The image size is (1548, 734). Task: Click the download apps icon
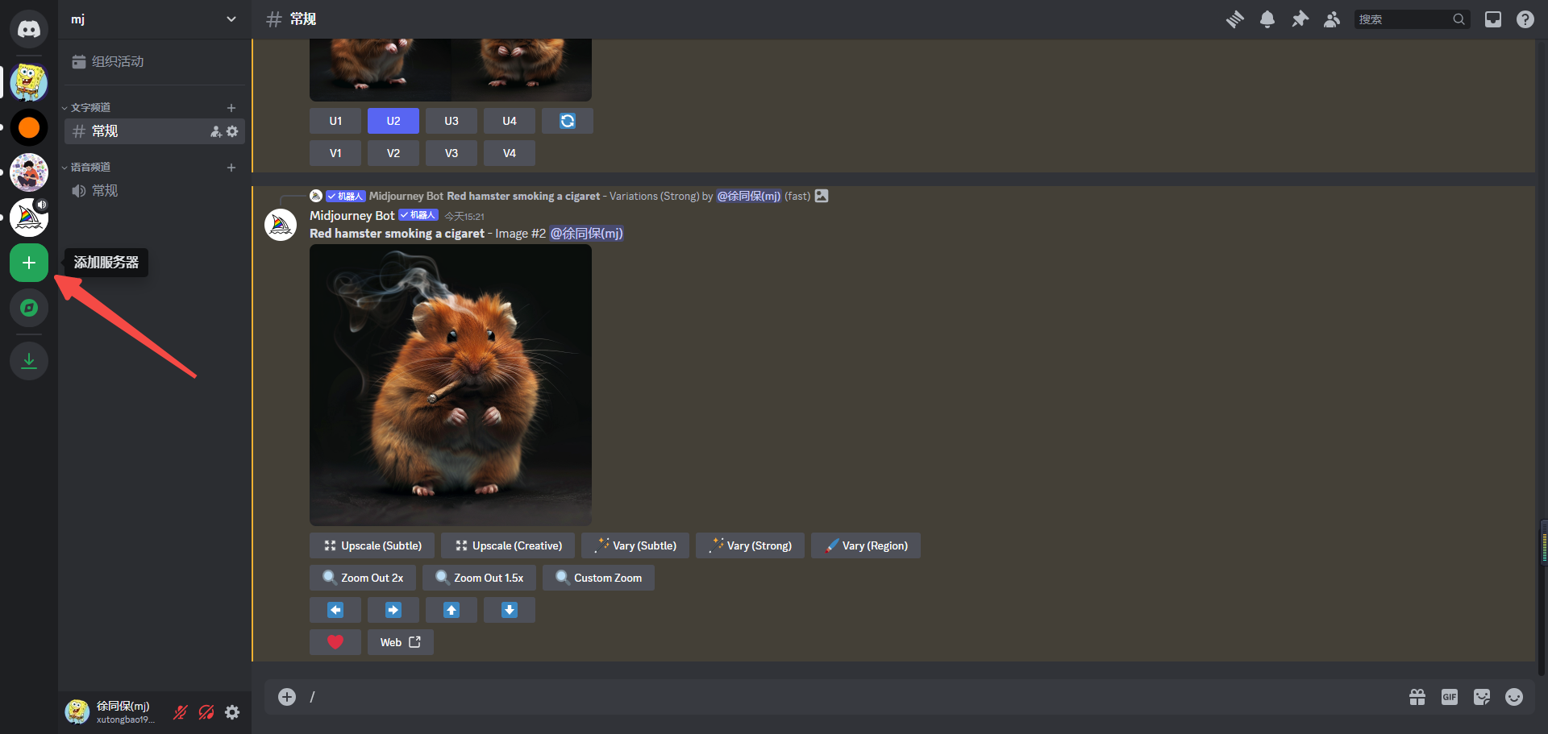tap(29, 361)
